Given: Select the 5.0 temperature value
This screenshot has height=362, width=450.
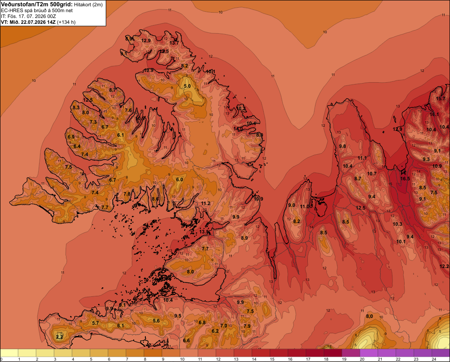Looking at the screenshot, I should point(187,86).
